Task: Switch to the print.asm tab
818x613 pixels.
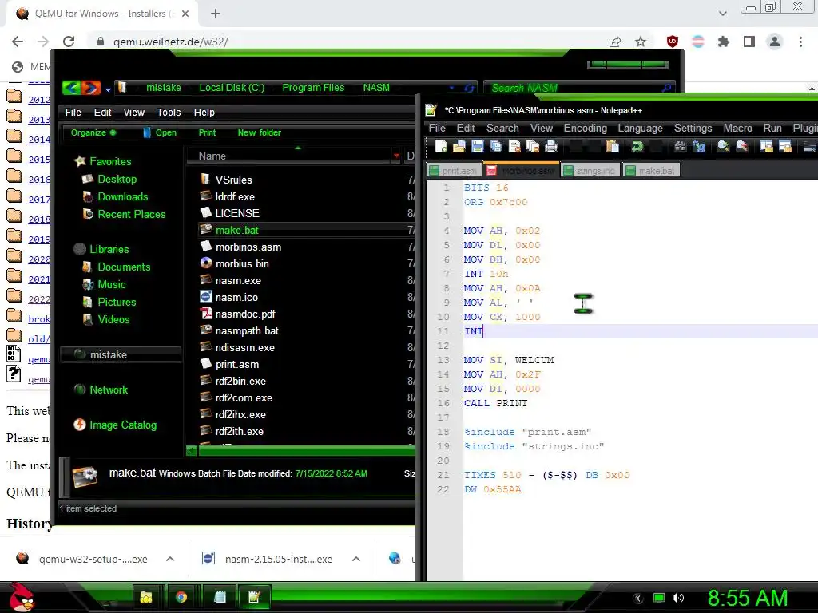Action: click(453, 171)
